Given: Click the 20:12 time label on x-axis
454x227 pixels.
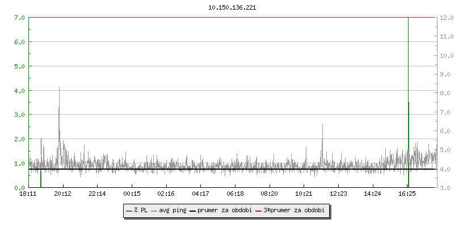Looking at the screenshot, I should pos(63,194).
